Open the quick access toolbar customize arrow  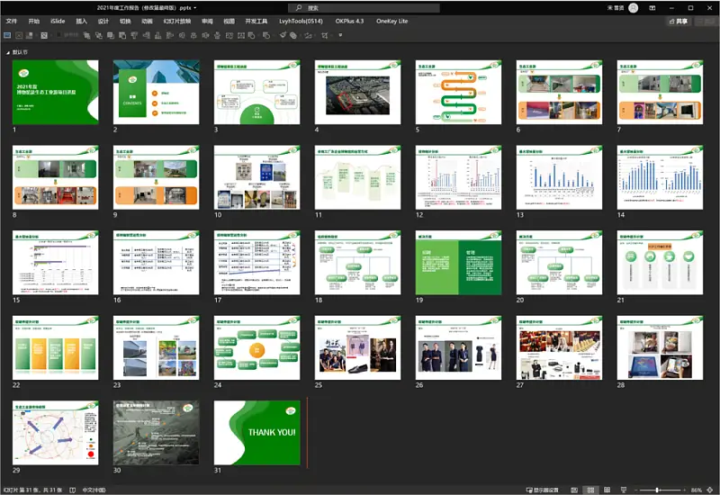point(340,35)
